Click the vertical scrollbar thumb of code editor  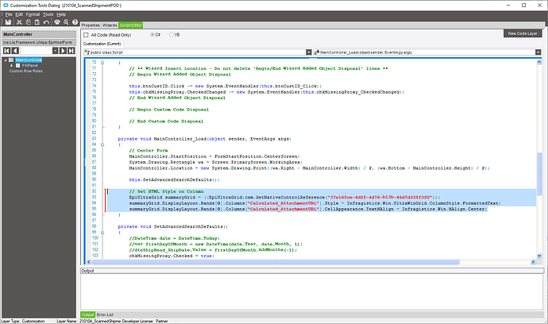[x=539, y=174]
